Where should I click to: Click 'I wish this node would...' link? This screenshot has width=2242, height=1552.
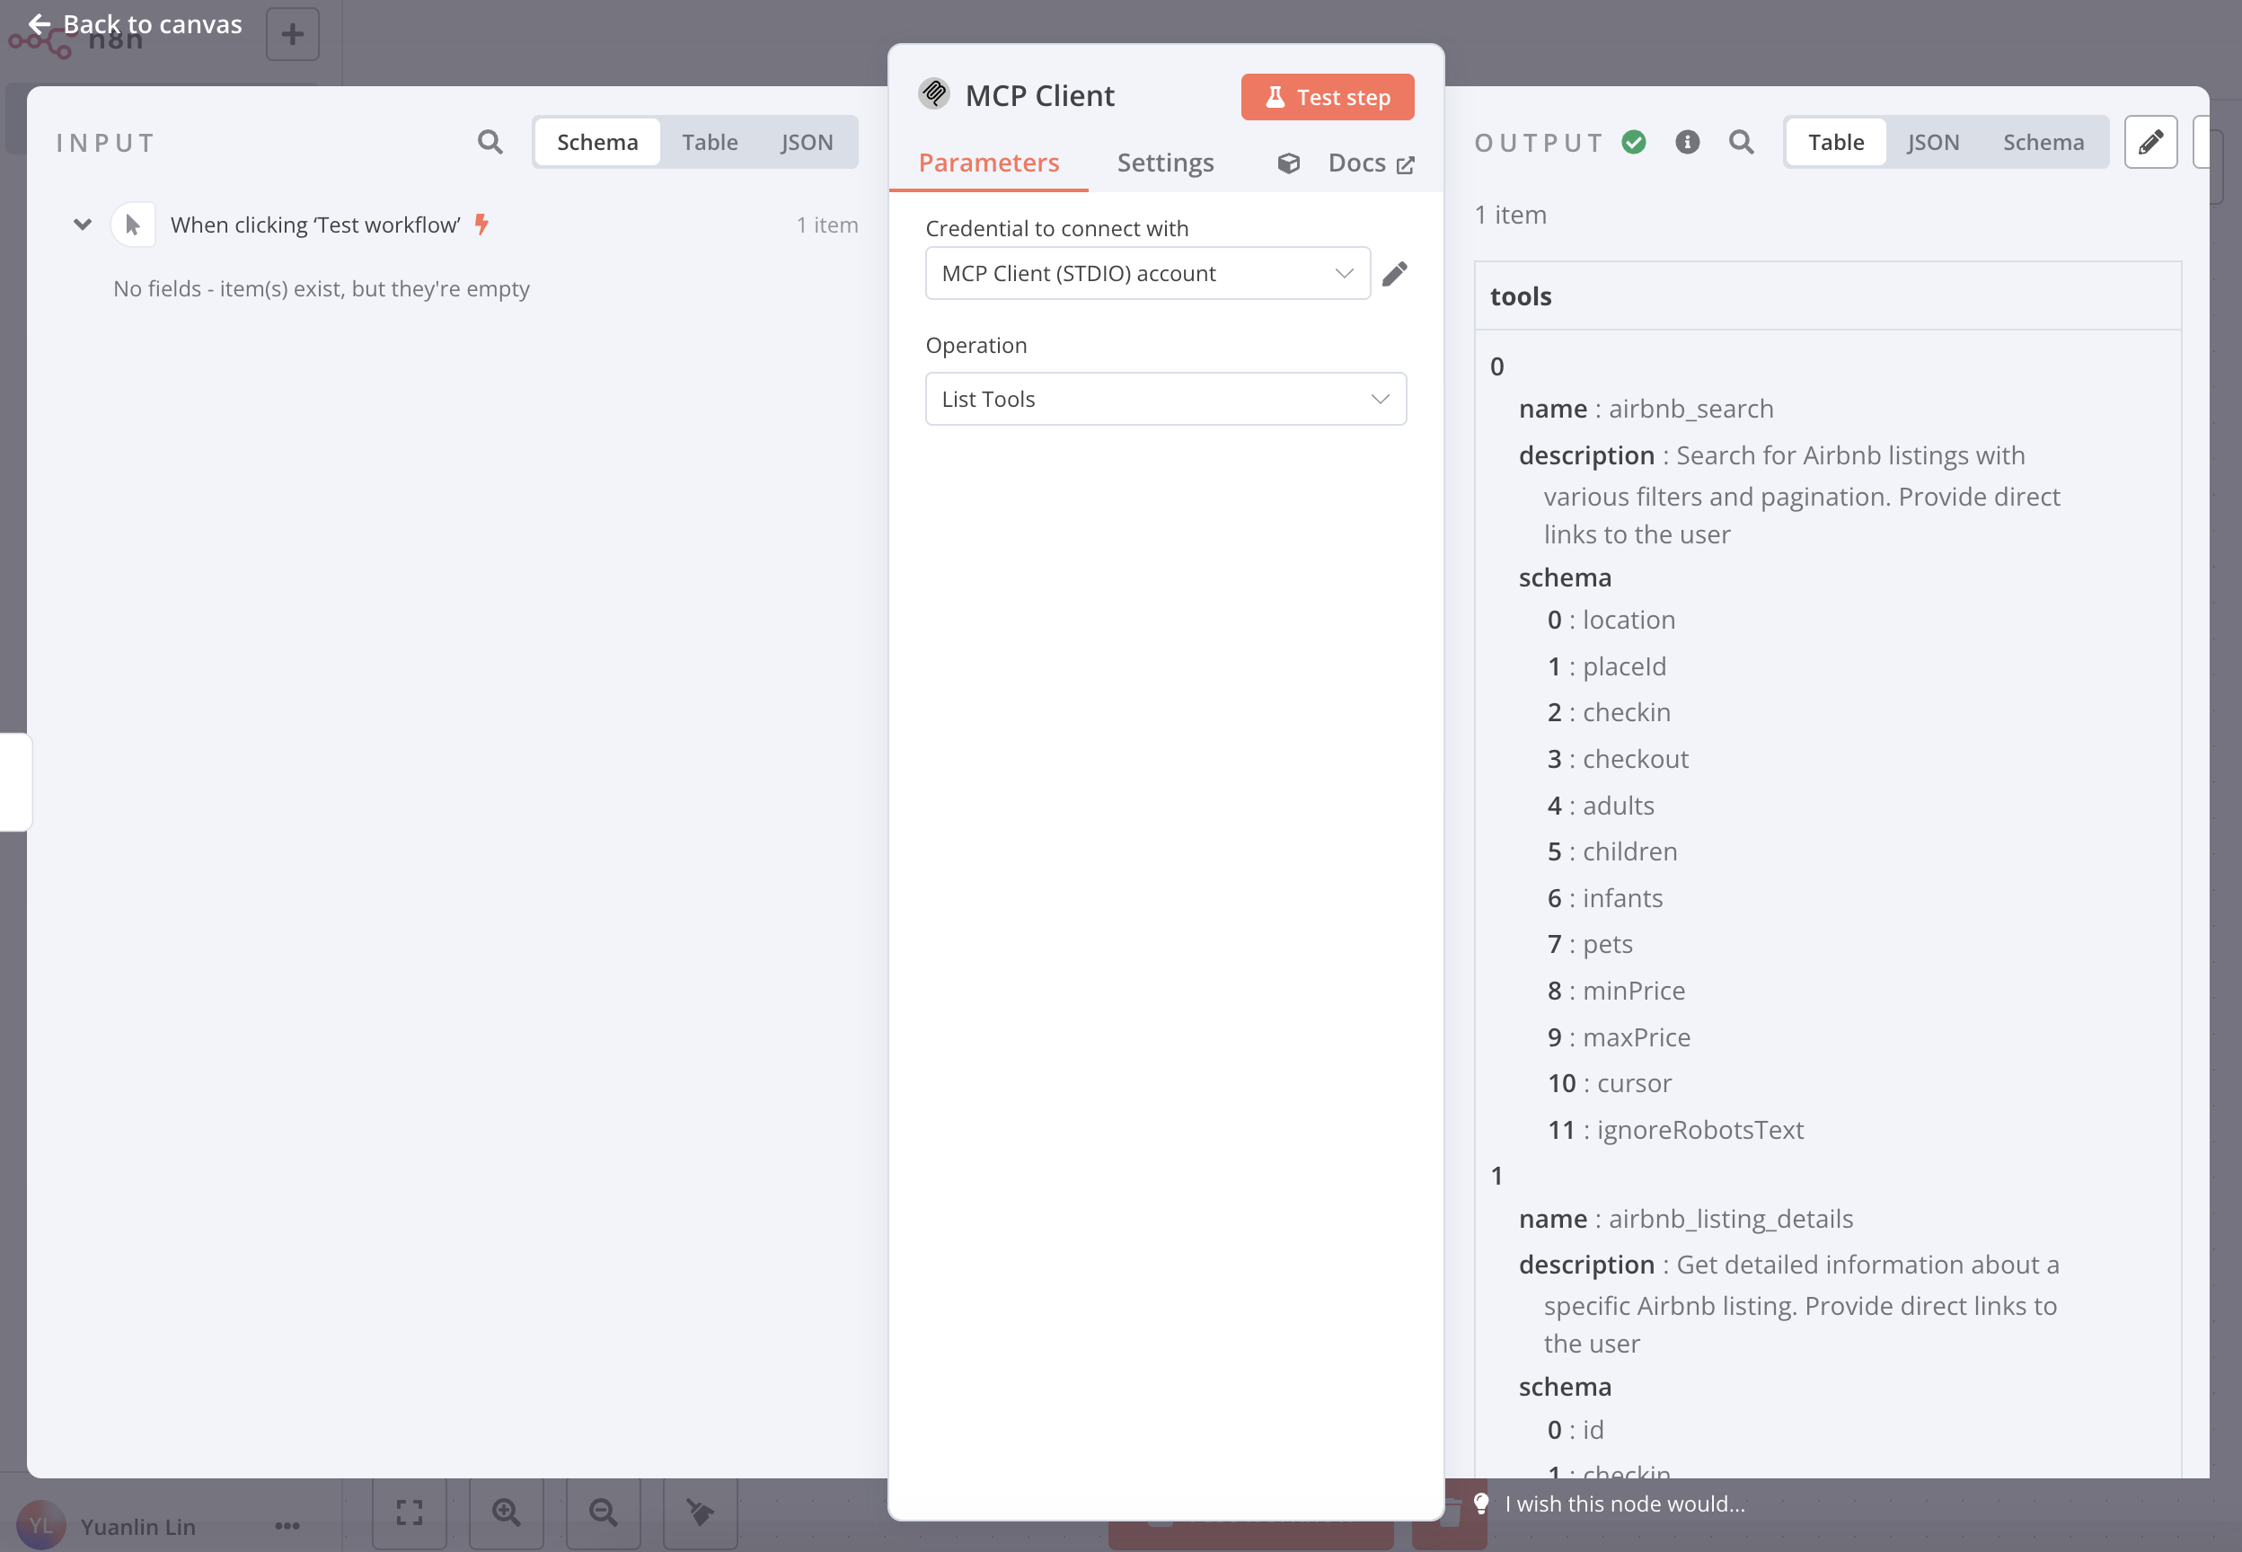click(1625, 1503)
